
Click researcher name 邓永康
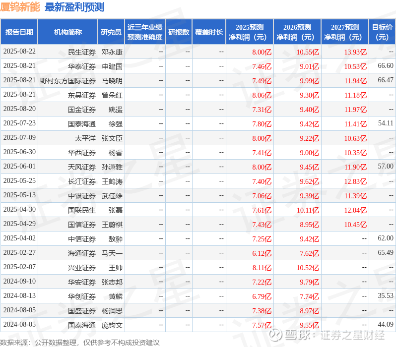tap(112, 52)
